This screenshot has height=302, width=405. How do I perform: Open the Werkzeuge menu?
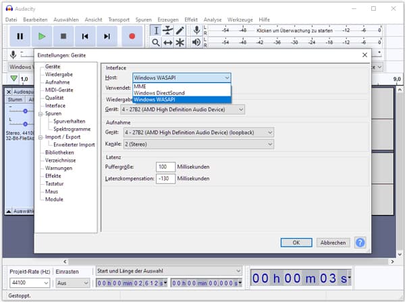pyautogui.click(x=240, y=20)
